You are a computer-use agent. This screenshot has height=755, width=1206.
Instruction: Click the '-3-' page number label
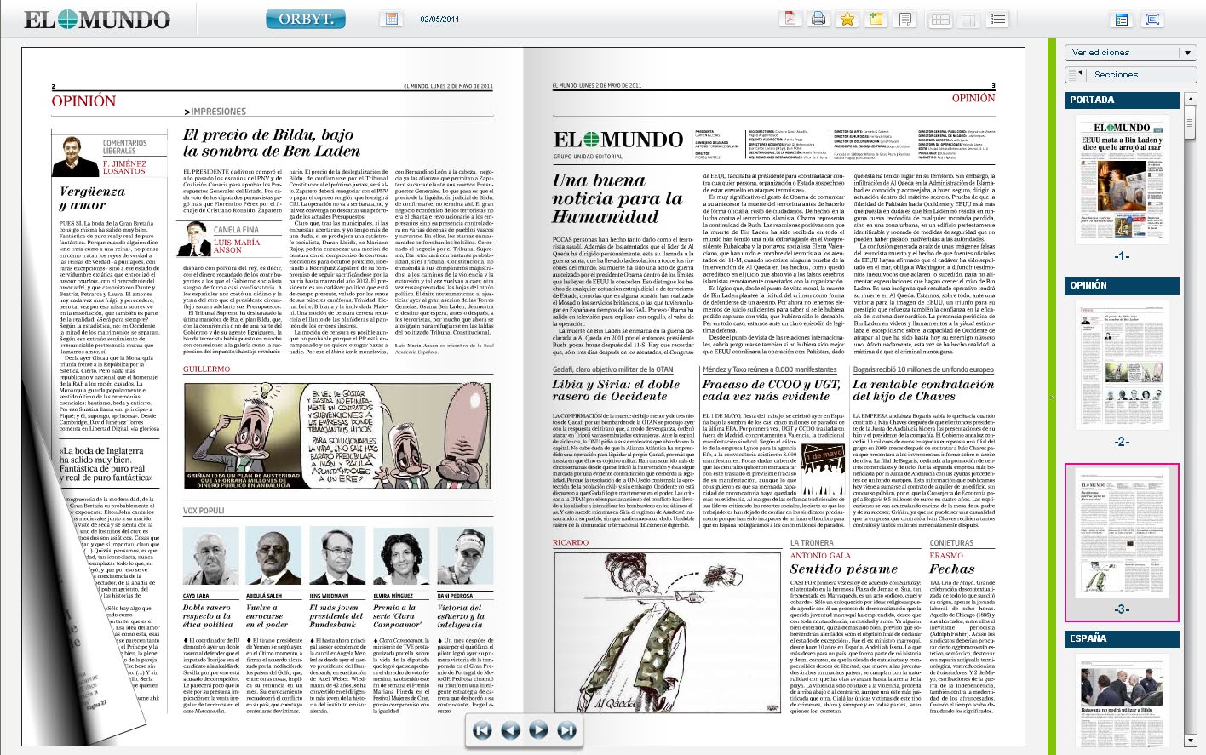[1122, 609]
